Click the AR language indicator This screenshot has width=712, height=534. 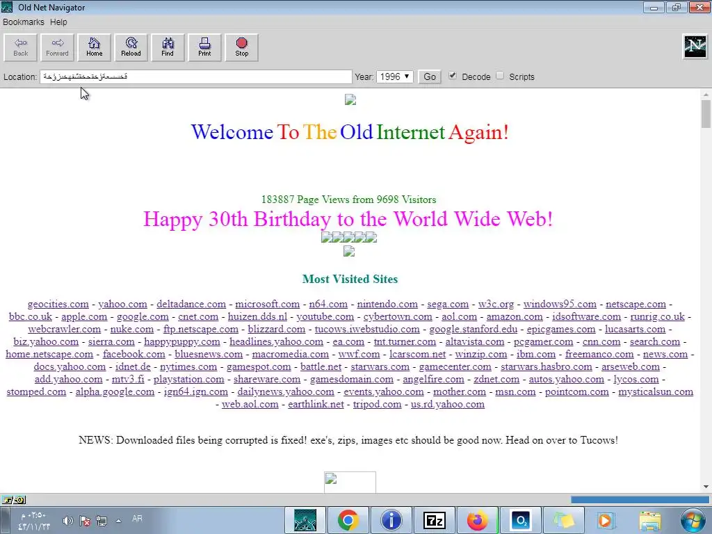[137, 519]
